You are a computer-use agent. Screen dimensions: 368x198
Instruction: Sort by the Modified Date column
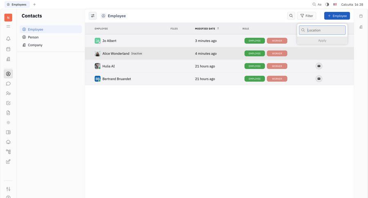(x=207, y=29)
